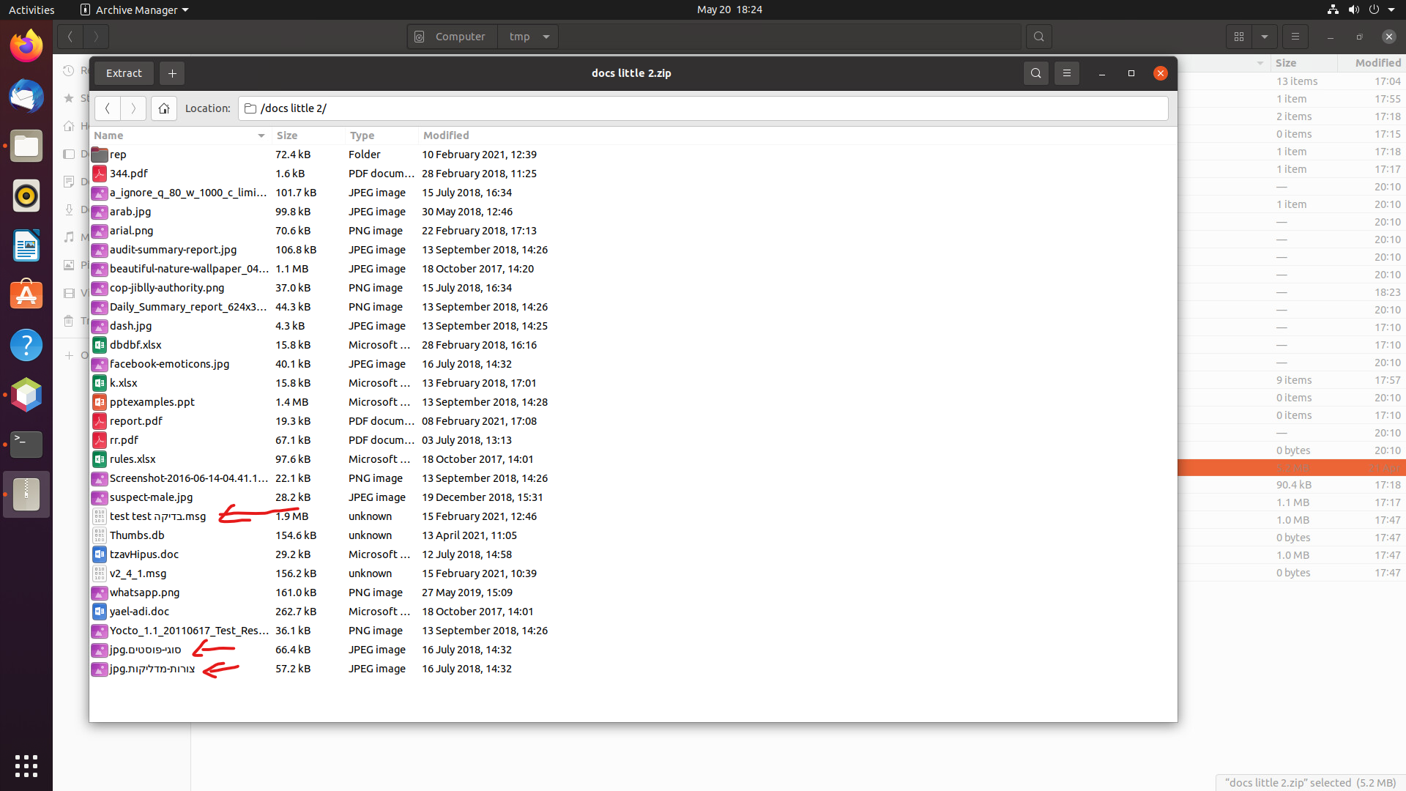Image resolution: width=1406 pixels, height=791 pixels.
Task: Open search in the Files window toolbar
Action: tap(1038, 36)
